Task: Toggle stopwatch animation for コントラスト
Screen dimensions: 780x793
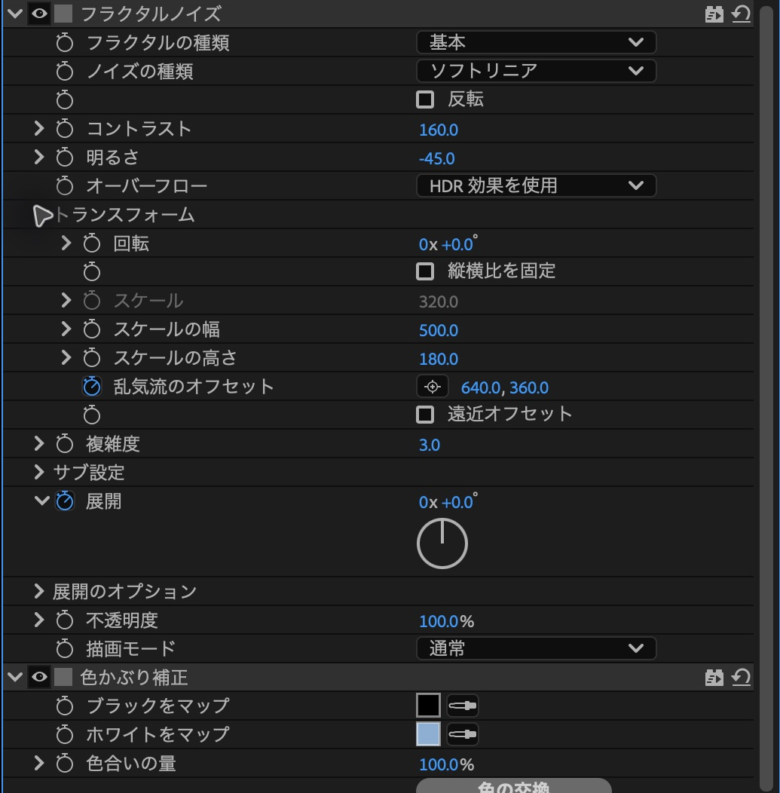Action: coord(65,128)
